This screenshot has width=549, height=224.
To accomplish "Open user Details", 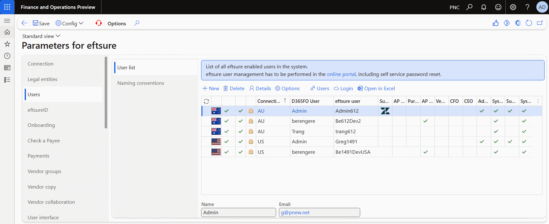I will pyautogui.click(x=260, y=88).
